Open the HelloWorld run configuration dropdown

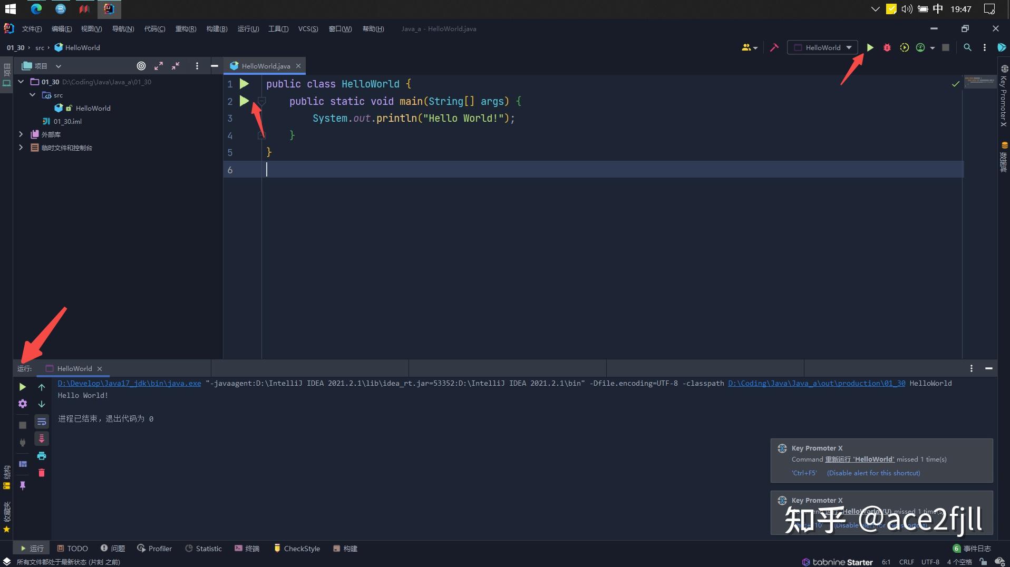822,47
